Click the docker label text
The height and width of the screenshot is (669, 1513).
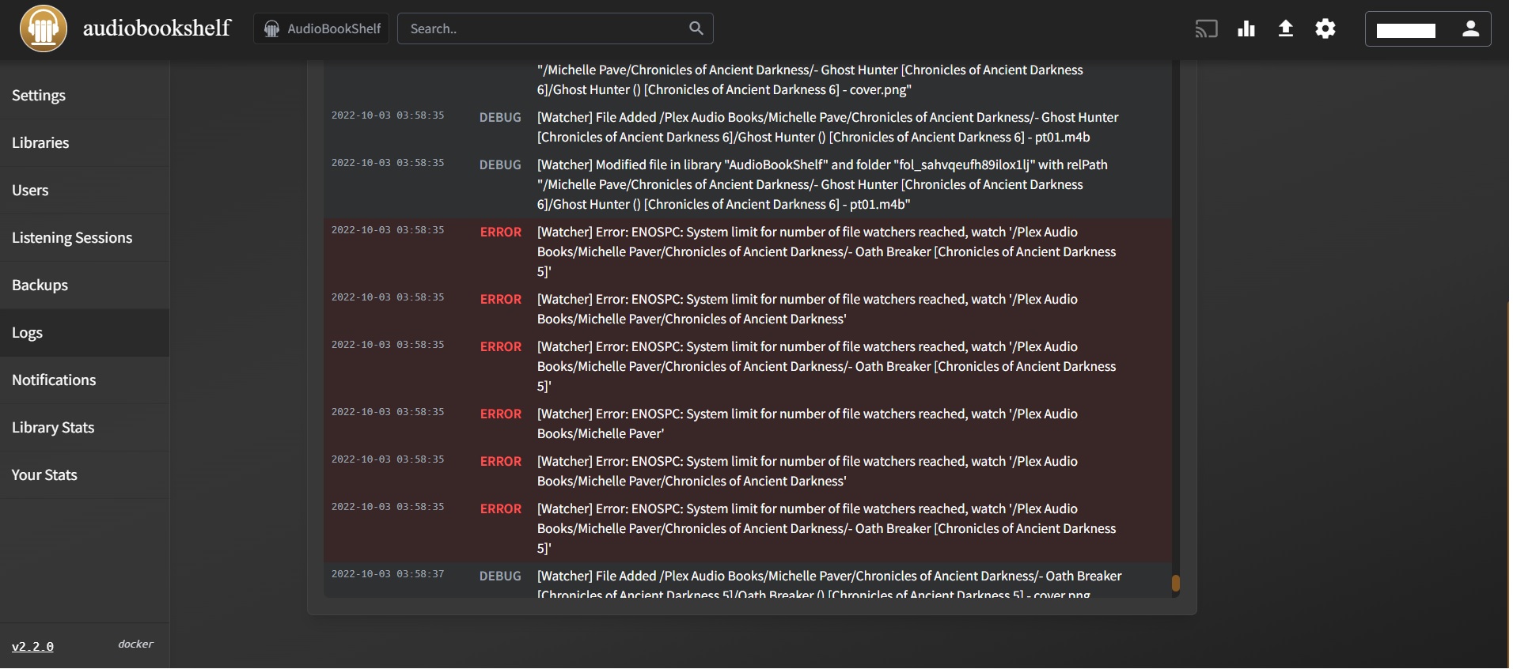[135, 644]
